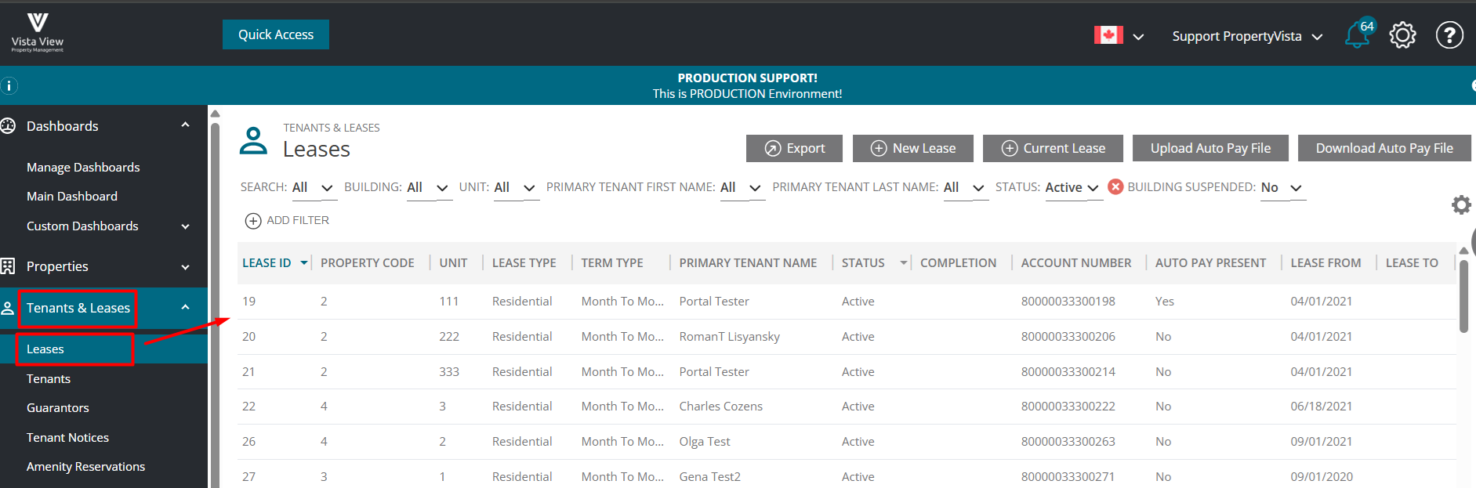Open Guarantors page
Image resolution: width=1476 pixels, height=488 pixels.
coord(58,408)
